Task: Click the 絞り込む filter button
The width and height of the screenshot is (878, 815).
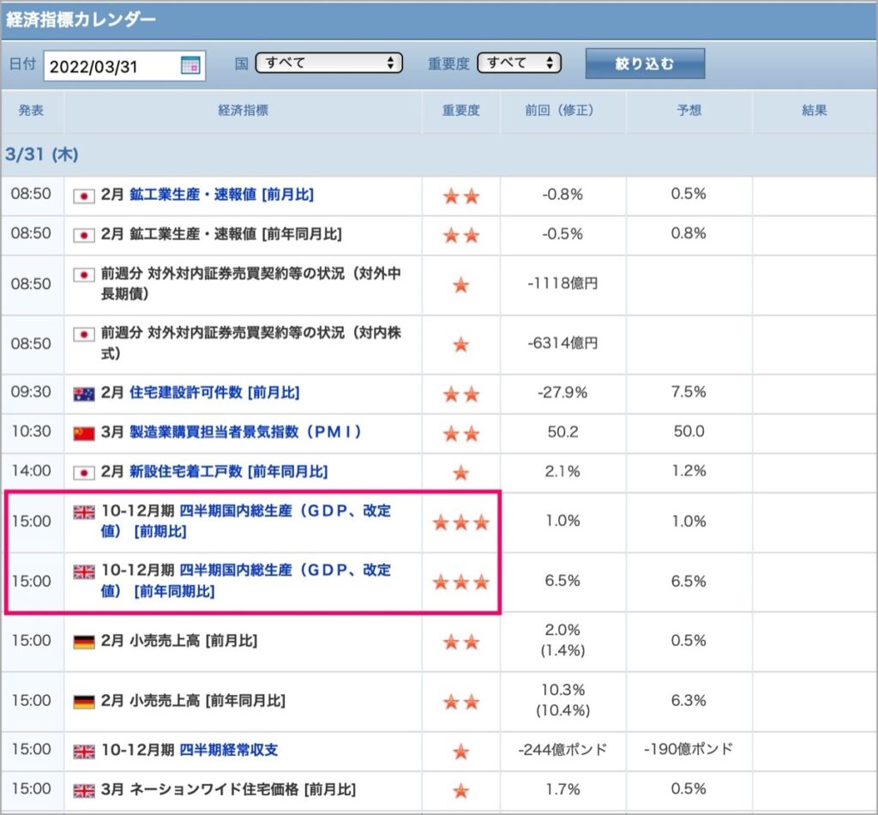Action: (x=645, y=63)
